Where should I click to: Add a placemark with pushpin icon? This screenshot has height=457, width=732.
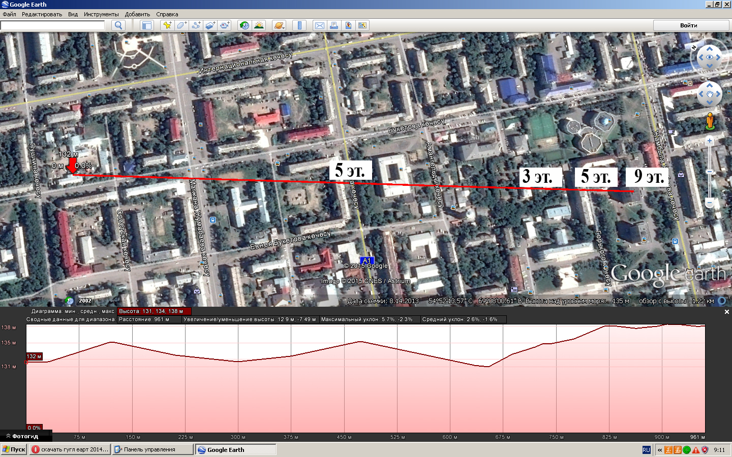pyautogui.click(x=167, y=25)
